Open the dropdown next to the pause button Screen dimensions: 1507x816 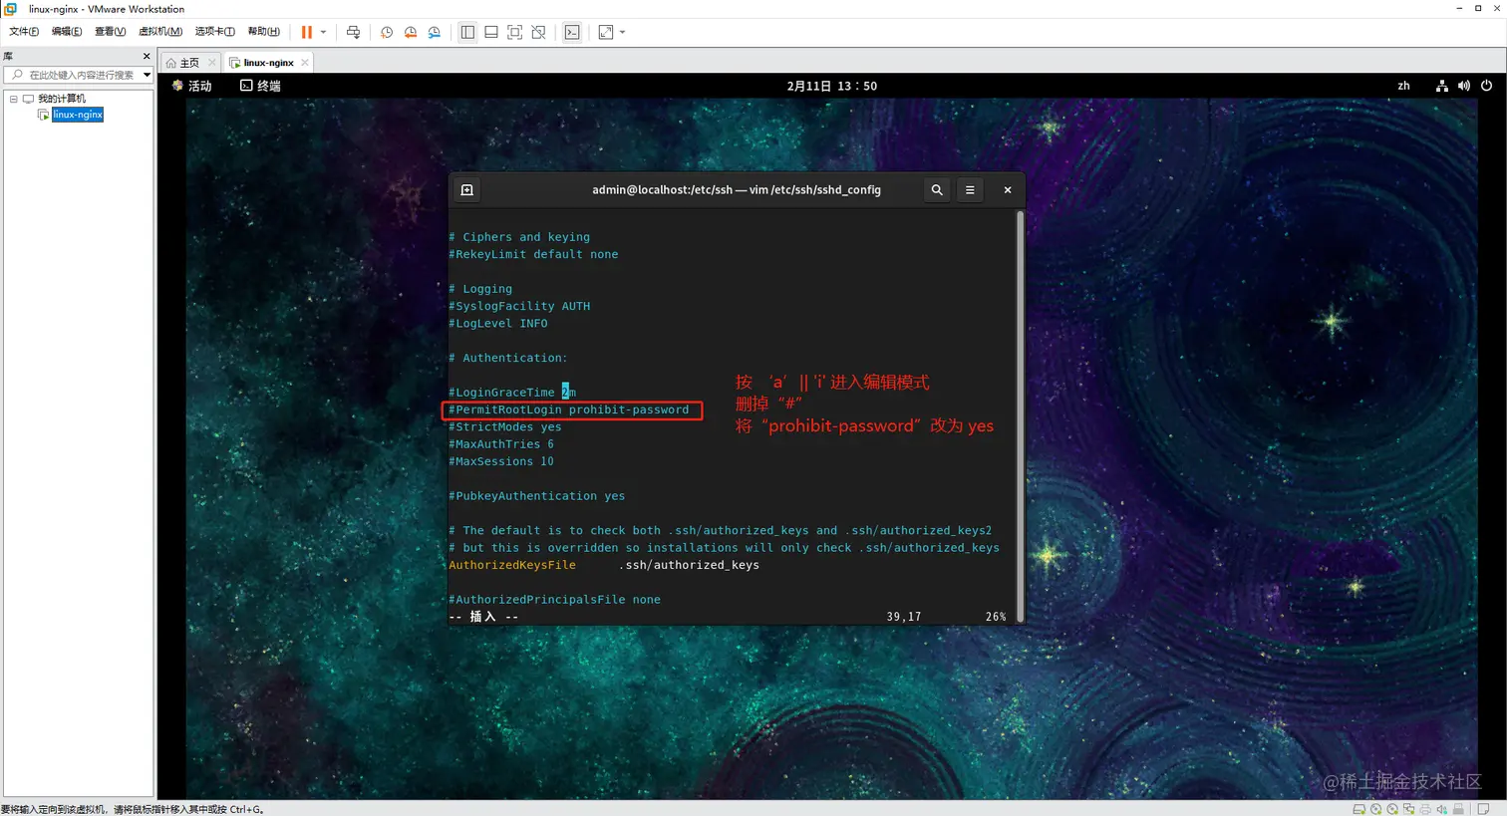tap(323, 32)
